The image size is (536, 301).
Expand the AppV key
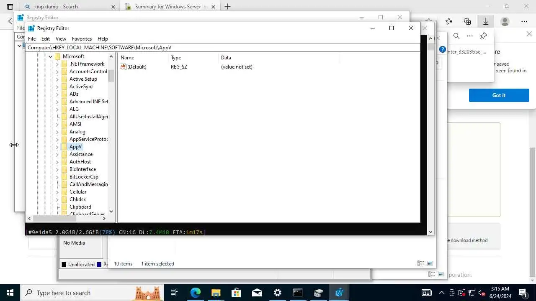[57, 147]
